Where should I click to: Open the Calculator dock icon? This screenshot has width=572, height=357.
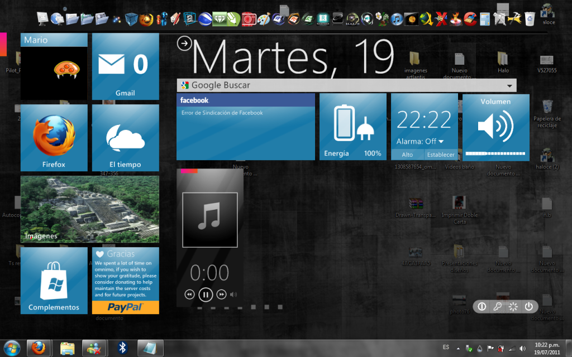[x=485, y=19]
